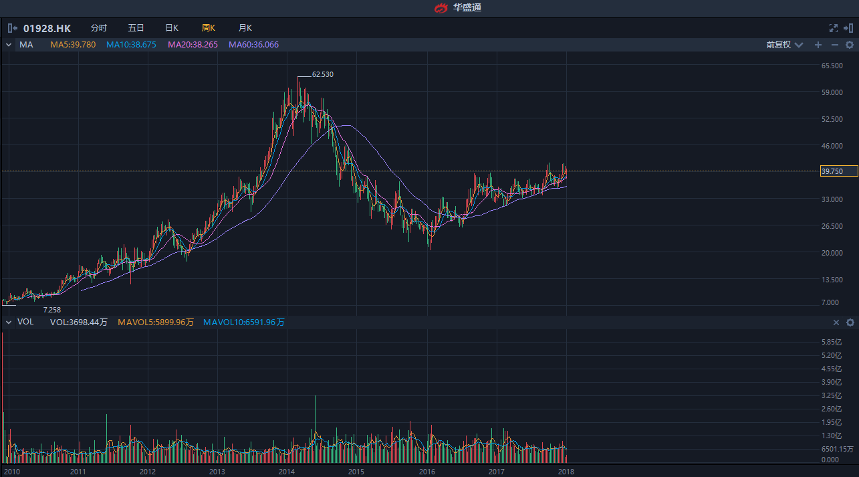Image resolution: width=859 pixels, height=477 pixels.
Task: Open VOL panel settings gear
Action: point(850,322)
